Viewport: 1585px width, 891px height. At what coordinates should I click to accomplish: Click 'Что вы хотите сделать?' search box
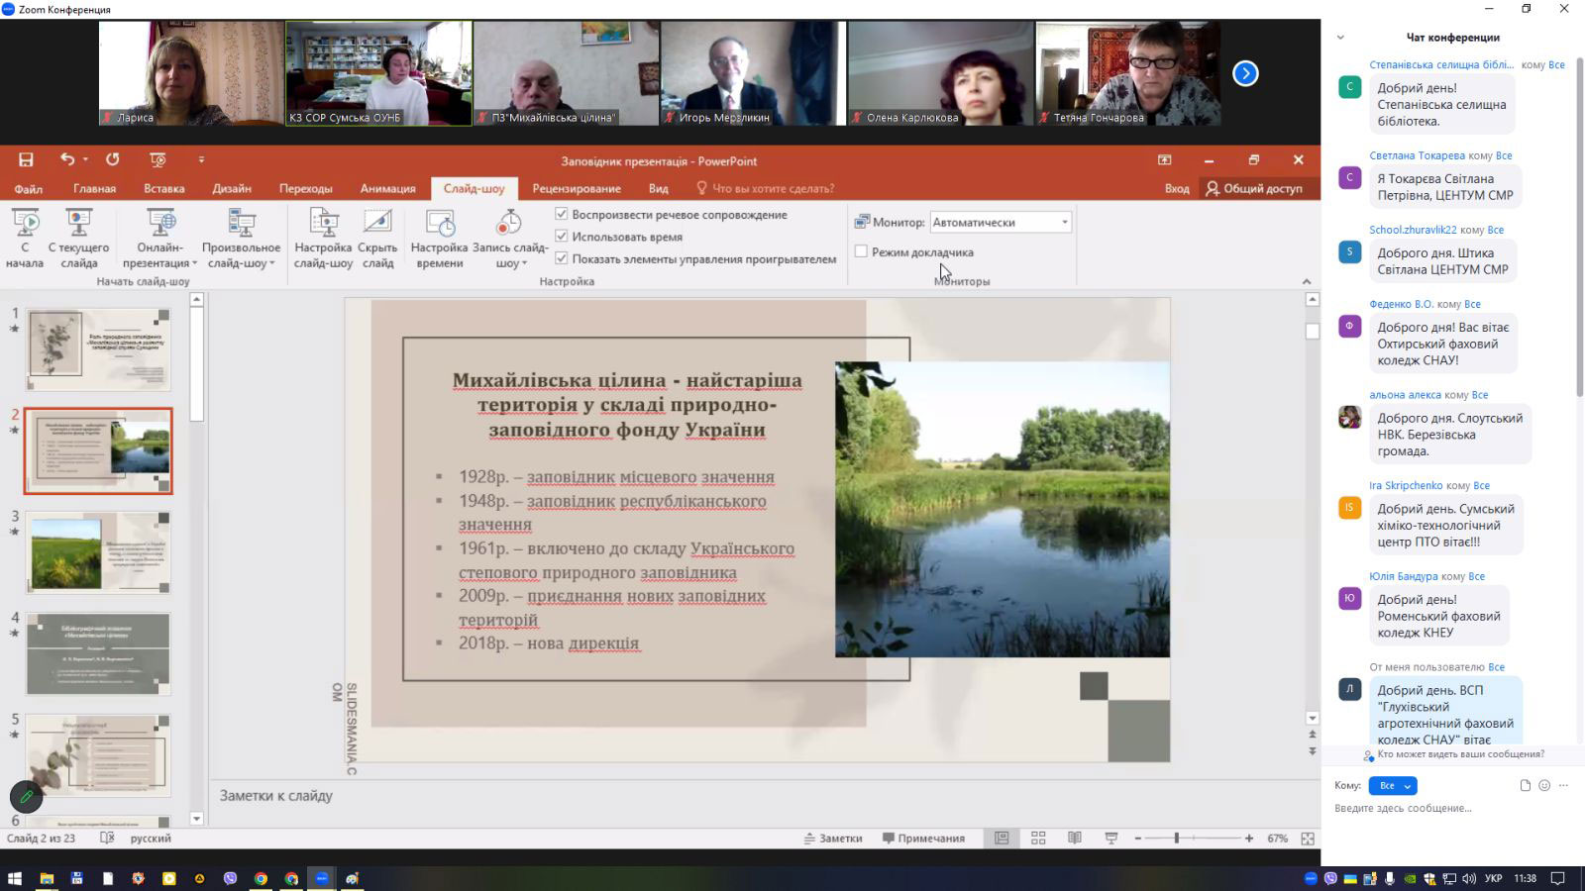tap(765, 188)
